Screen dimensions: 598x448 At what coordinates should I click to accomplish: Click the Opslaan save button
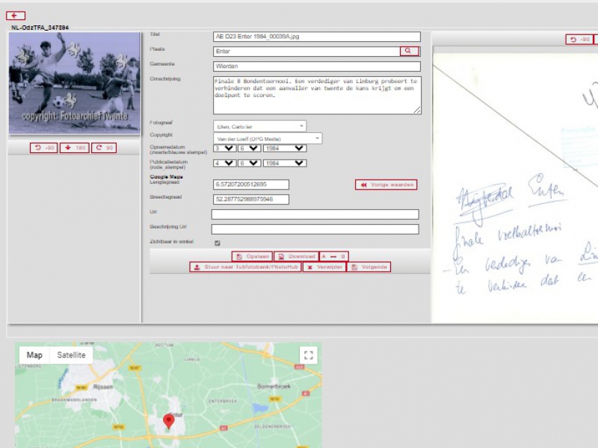pyautogui.click(x=251, y=256)
